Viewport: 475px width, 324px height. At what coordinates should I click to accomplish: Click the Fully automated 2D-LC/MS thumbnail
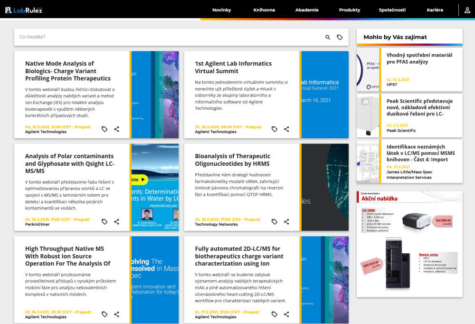coord(325,280)
